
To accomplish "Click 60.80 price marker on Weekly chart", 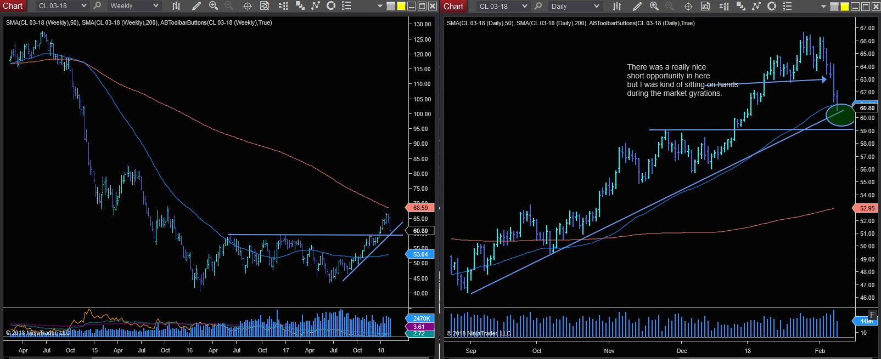I will 420,231.
